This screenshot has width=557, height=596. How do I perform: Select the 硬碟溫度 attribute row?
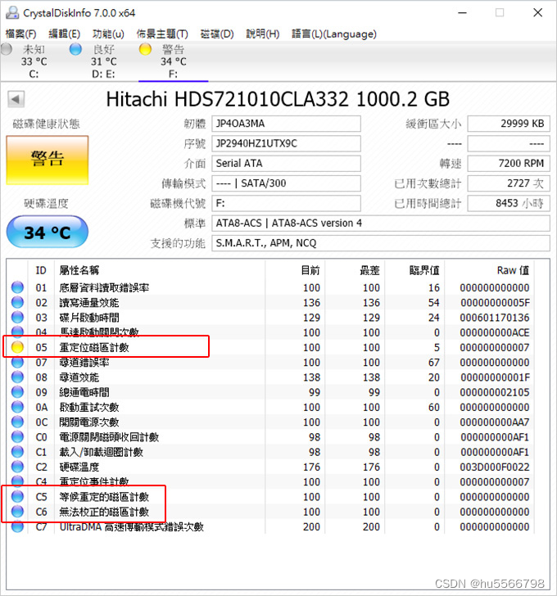click(x=270, y=467)
